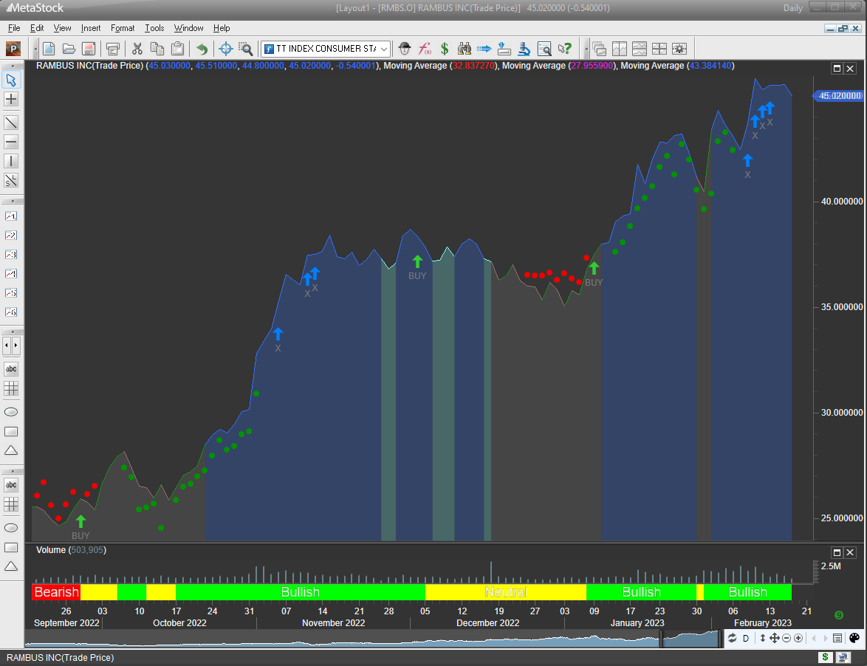Click the left handle of the chart range slider

tap(661, 639)
